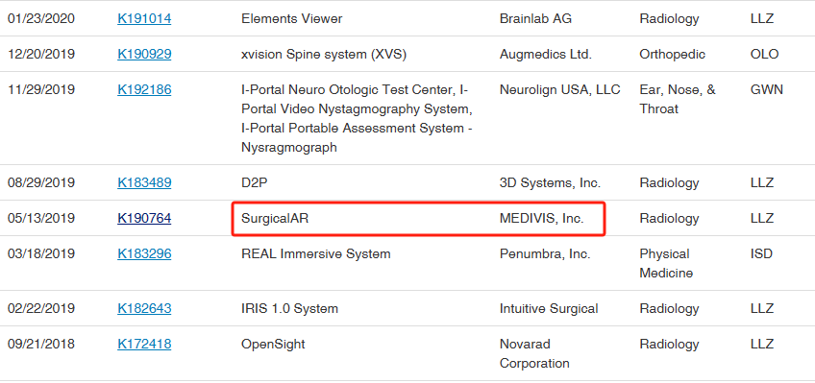Screen dimensions: 815x383
Task: Open the K172418 submission link
Action: tap(144, 344)
